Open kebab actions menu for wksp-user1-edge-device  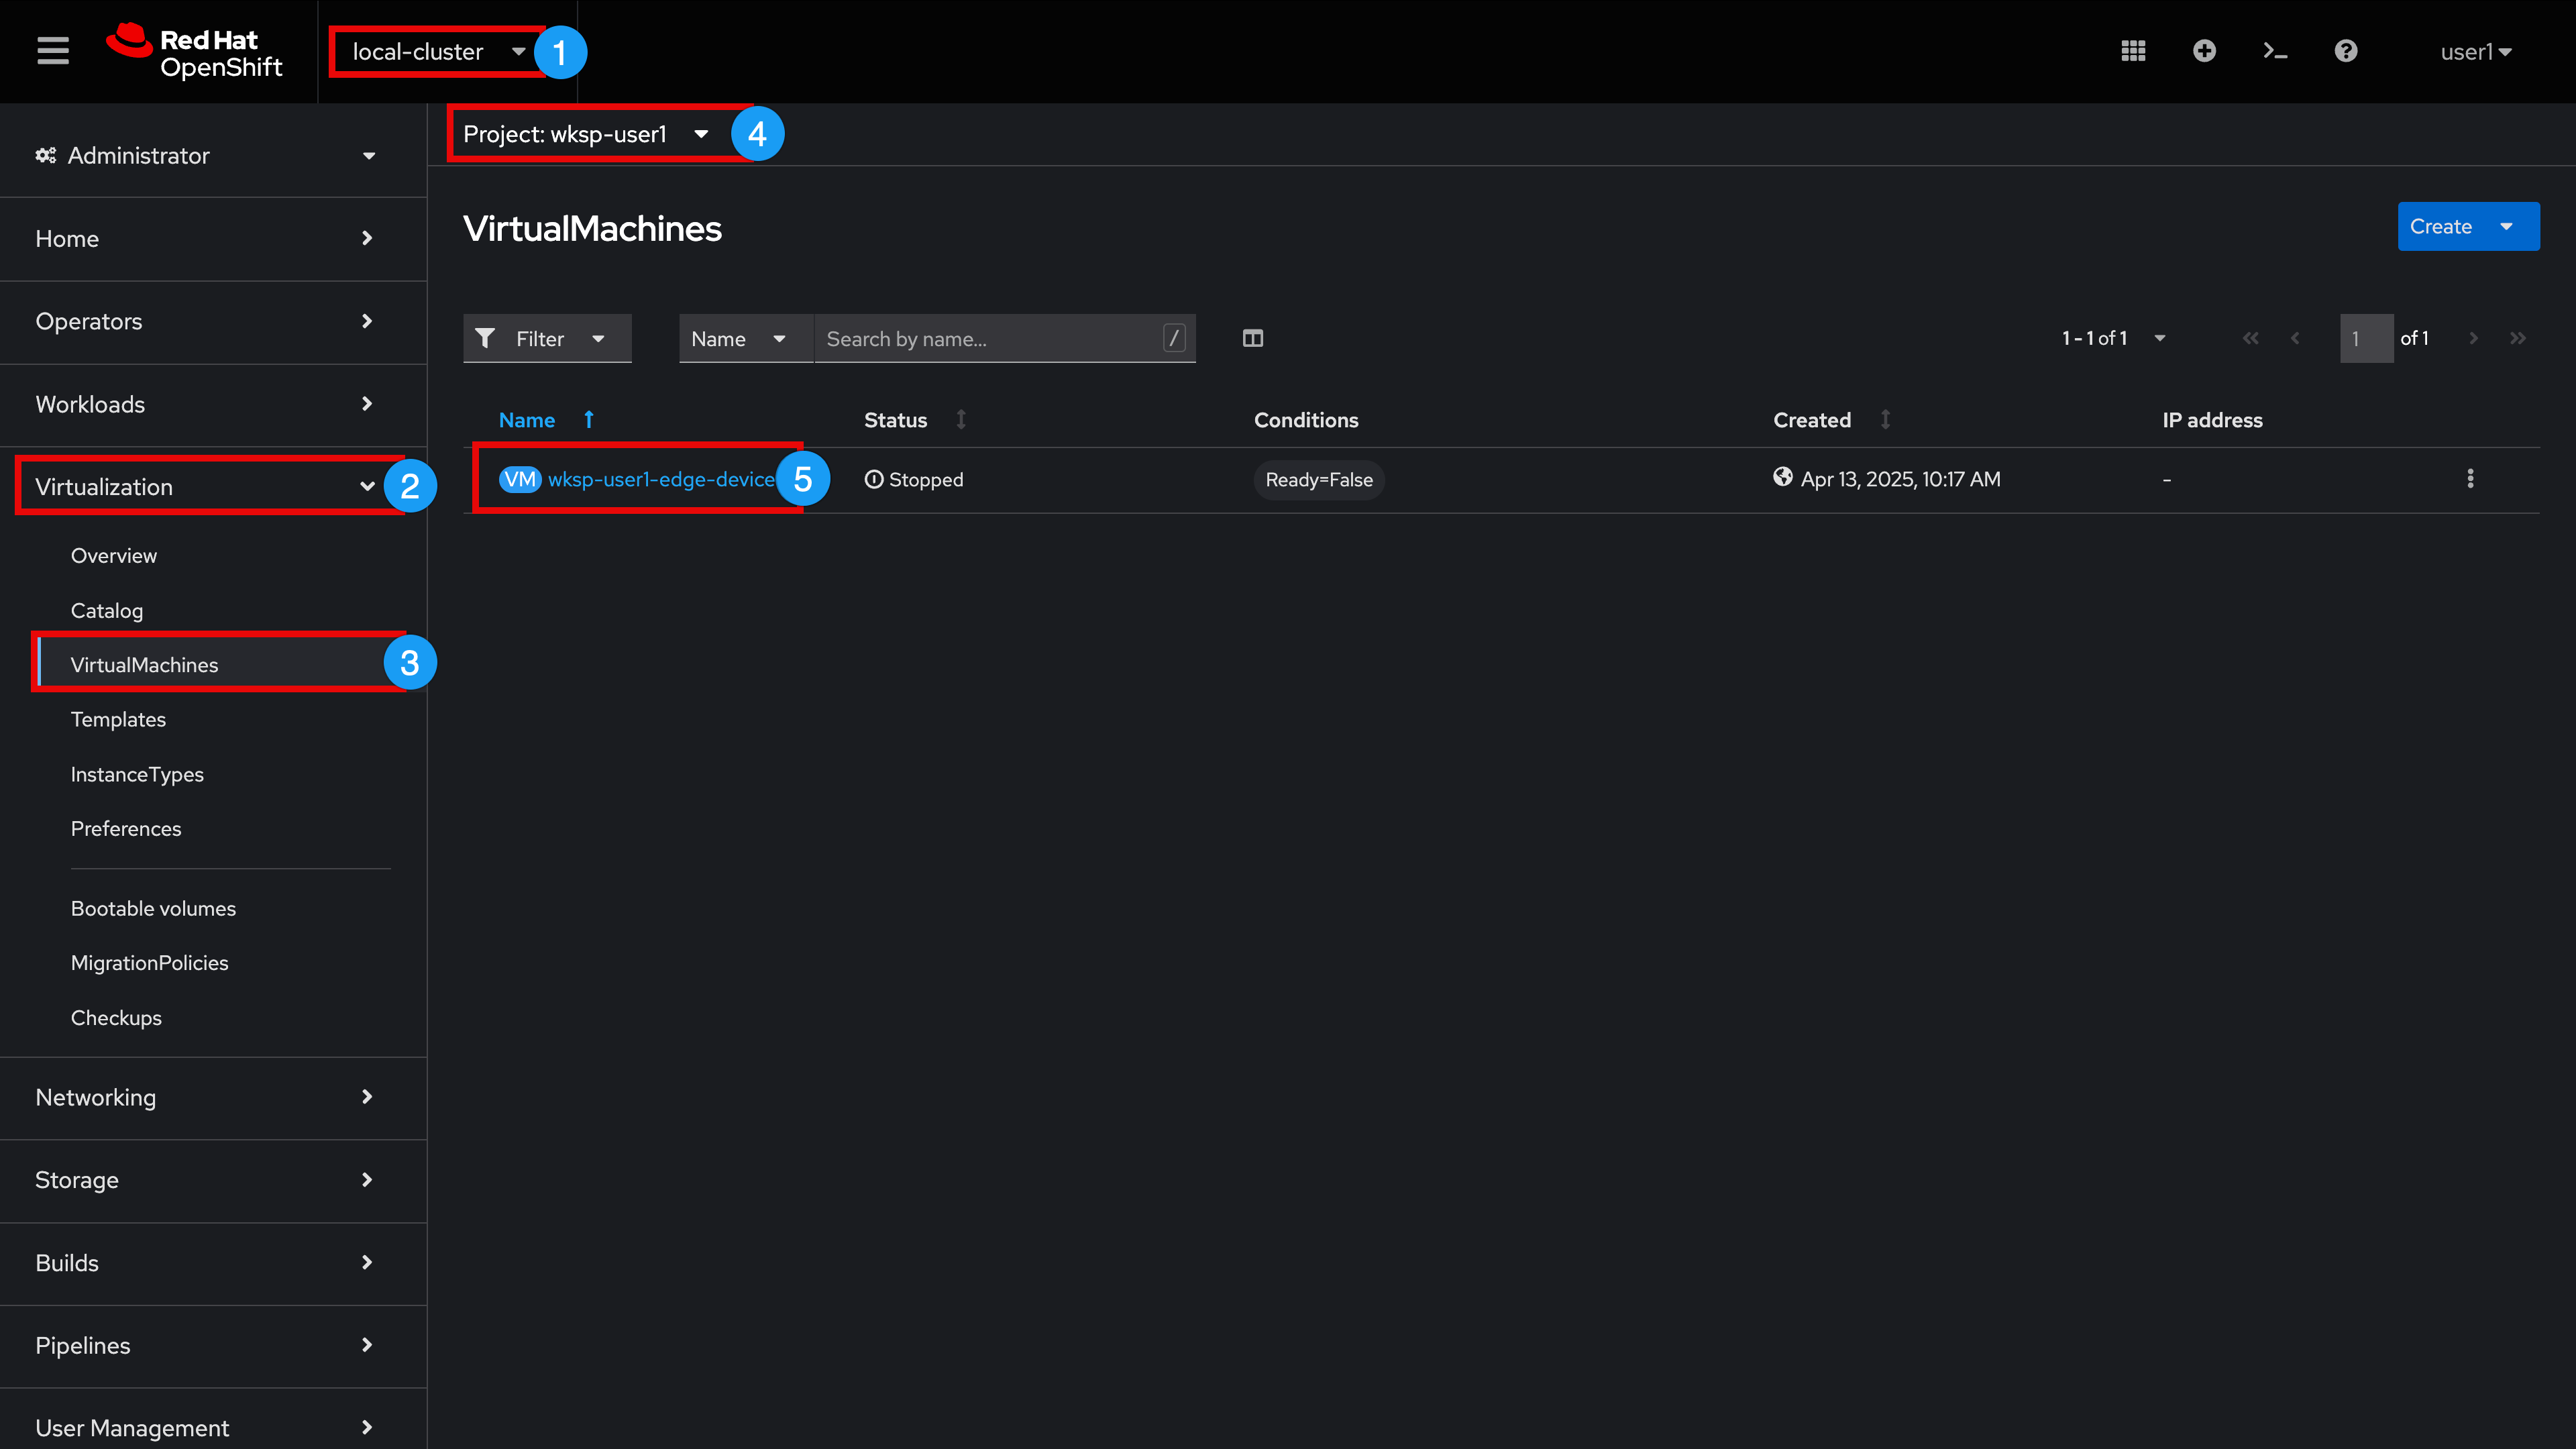coord(2470,479)
